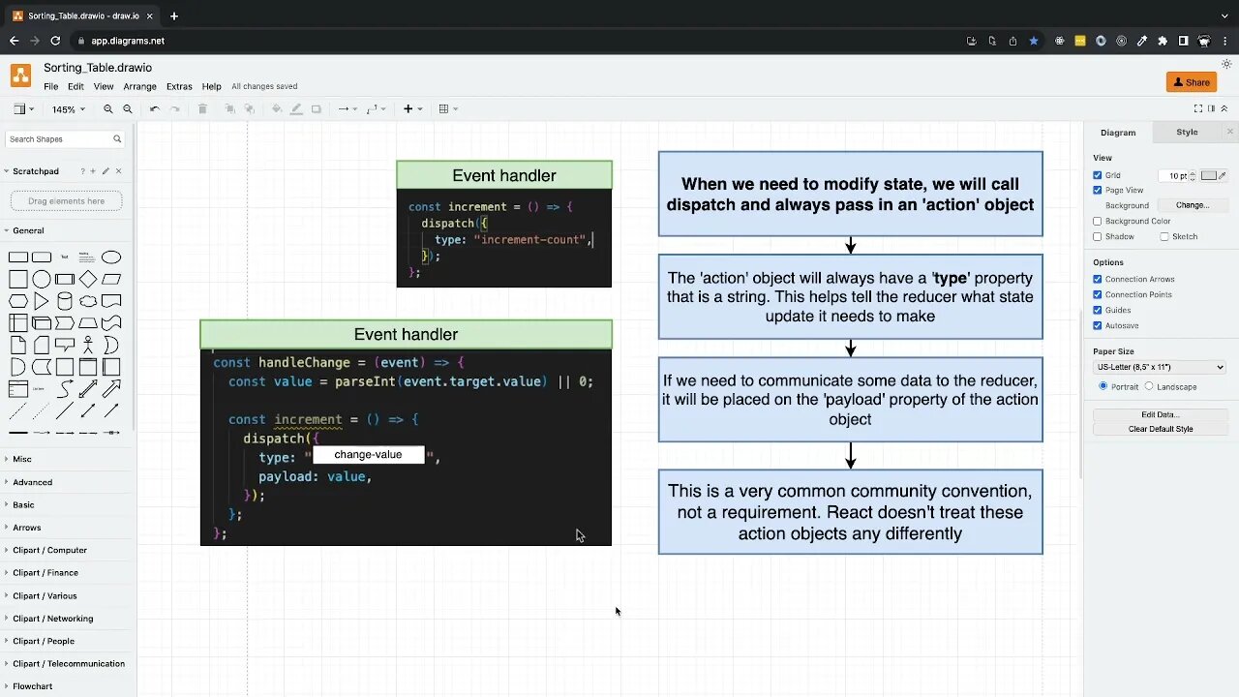This screenshot has width=1239, height=697.
Task: Disable the Autosave checkbox
Action: (x=1098, y=325)
